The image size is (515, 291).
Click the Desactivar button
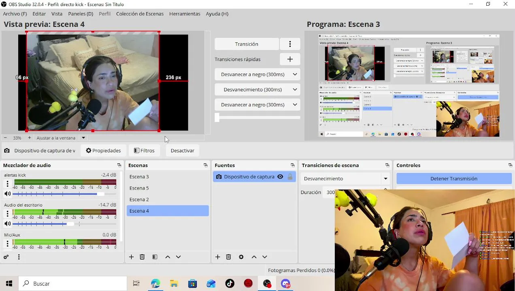pos(182,150)
